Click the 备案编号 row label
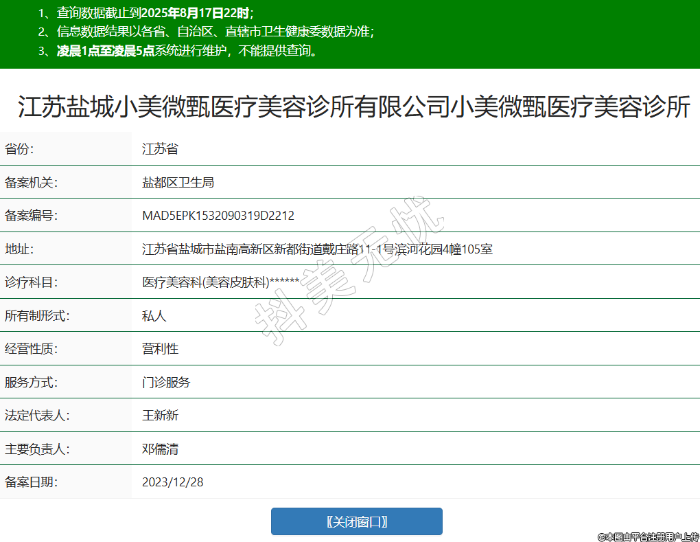Image resolution: width=700 pixels, height=542 pixels. click(31, 216)
